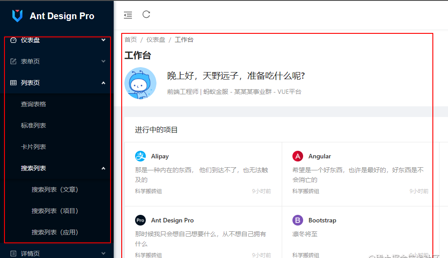Open the 表单页 sidebar menu

point(57,61)
